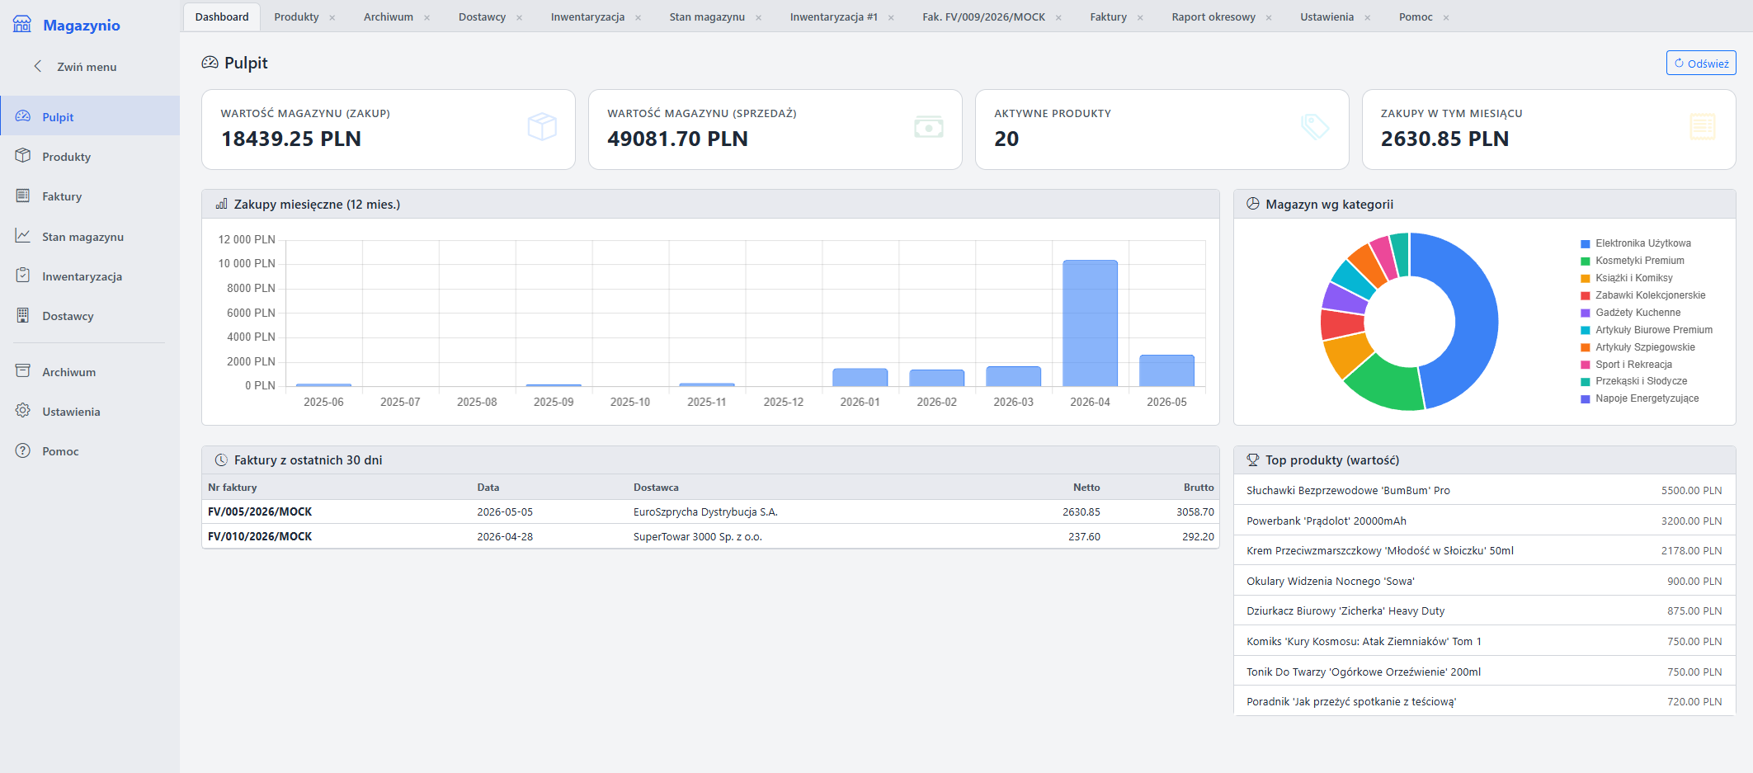Refresh dashboard with Odśwież button
This screenshot has width=1753, height=773.
pyautogui.click(x=1701, y=63)
